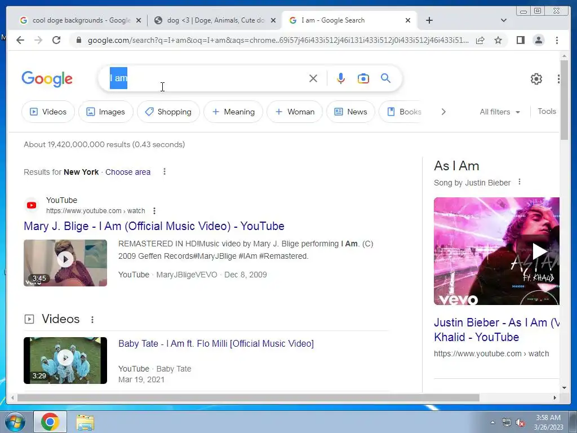Click the Google logo
Image resolution: width=577 pixels, height=433 pixels.
[47, 79]
